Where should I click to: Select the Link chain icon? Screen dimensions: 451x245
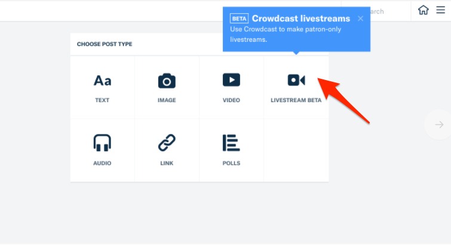[x=167, y=143]
